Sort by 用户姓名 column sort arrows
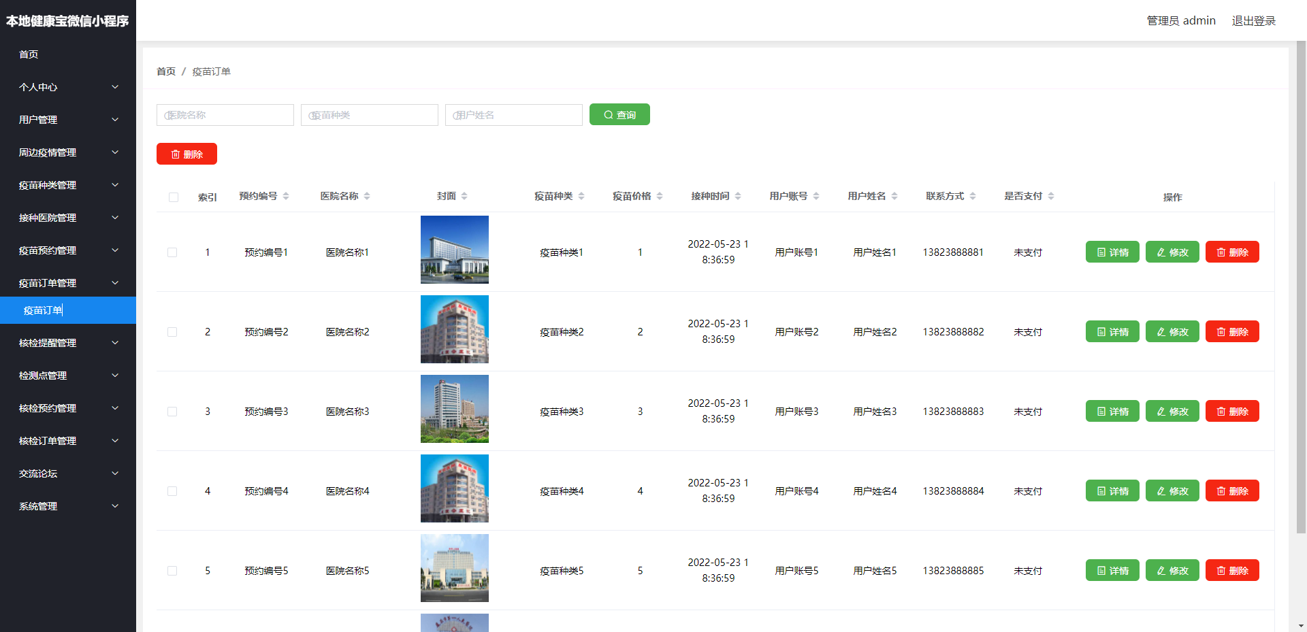This screenshot has height=632, width=1307. click(x=894, y=196)
